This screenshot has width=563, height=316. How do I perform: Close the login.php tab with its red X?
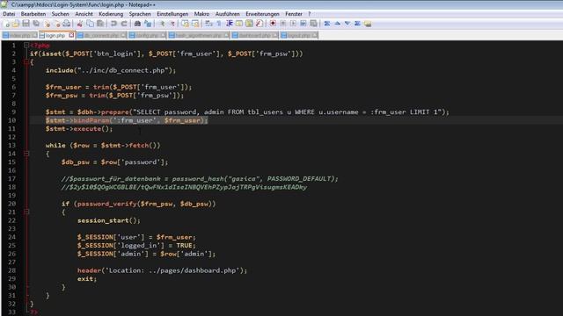[71, 35]
